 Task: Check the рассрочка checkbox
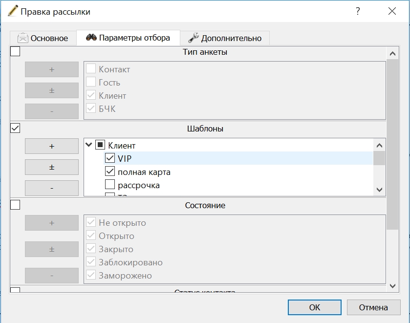pos(110,184)
